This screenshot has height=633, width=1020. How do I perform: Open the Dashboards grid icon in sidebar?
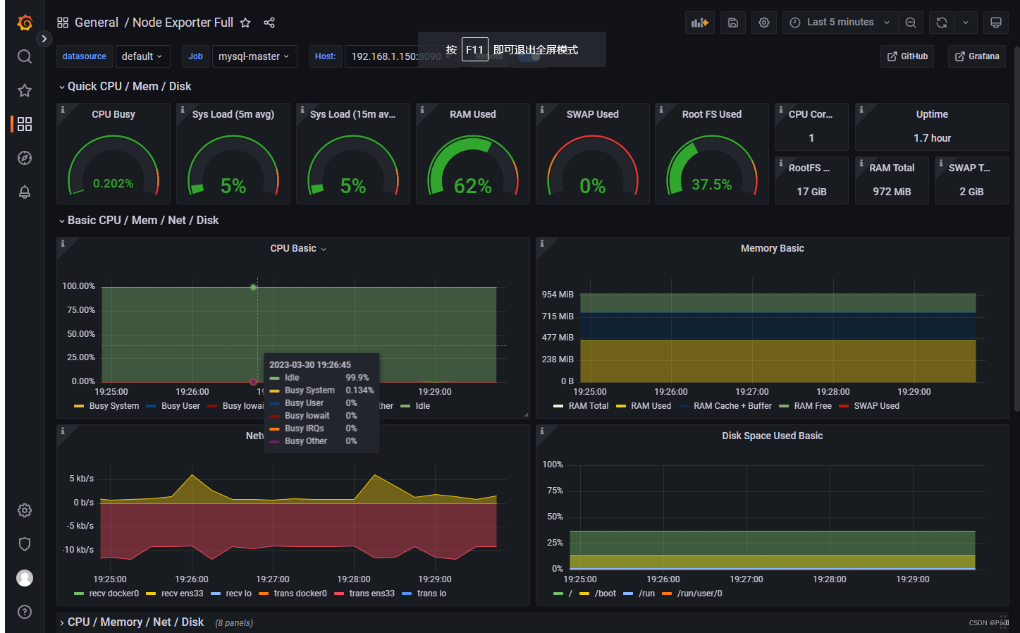tap(25, 124)
